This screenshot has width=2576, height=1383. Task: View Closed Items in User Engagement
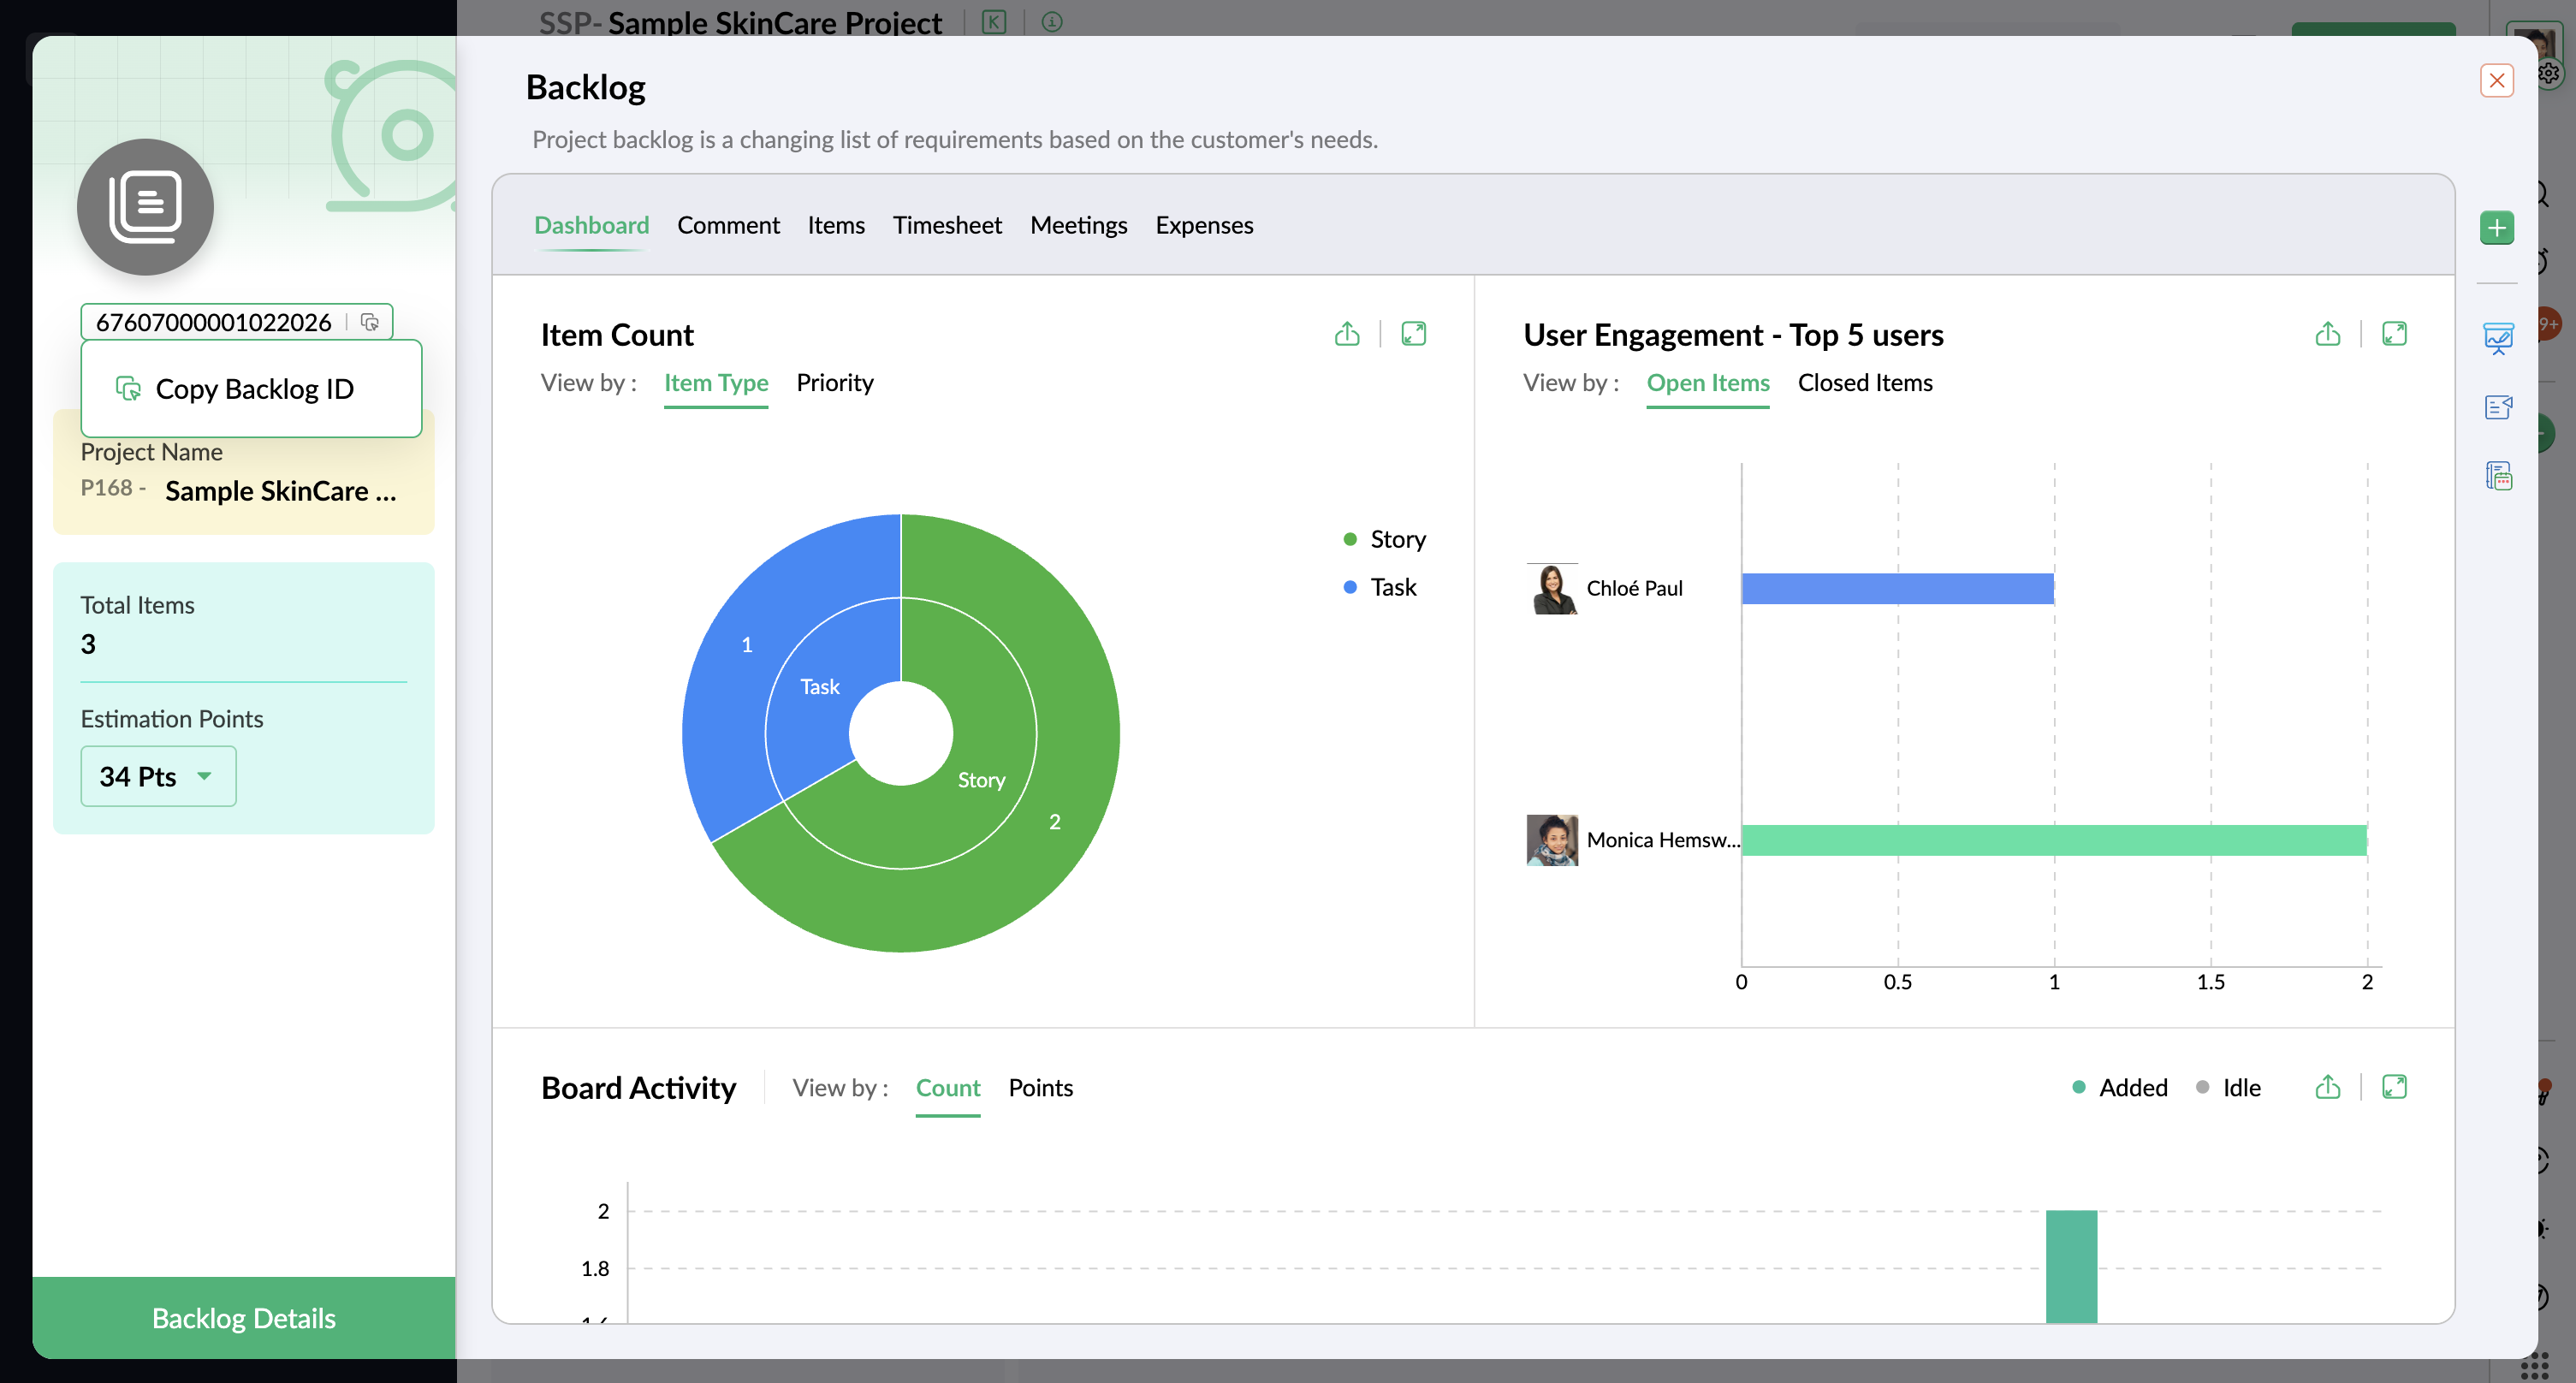(1864, 383)
